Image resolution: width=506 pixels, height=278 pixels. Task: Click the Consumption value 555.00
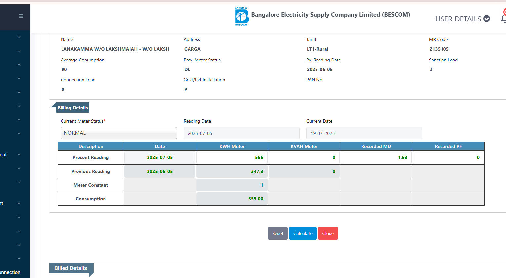(x=232, y=199)
